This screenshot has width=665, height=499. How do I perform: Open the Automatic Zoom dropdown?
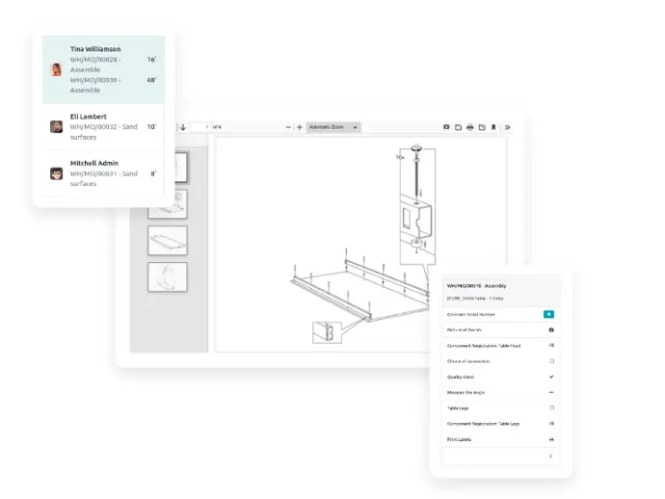pos(333,127)
